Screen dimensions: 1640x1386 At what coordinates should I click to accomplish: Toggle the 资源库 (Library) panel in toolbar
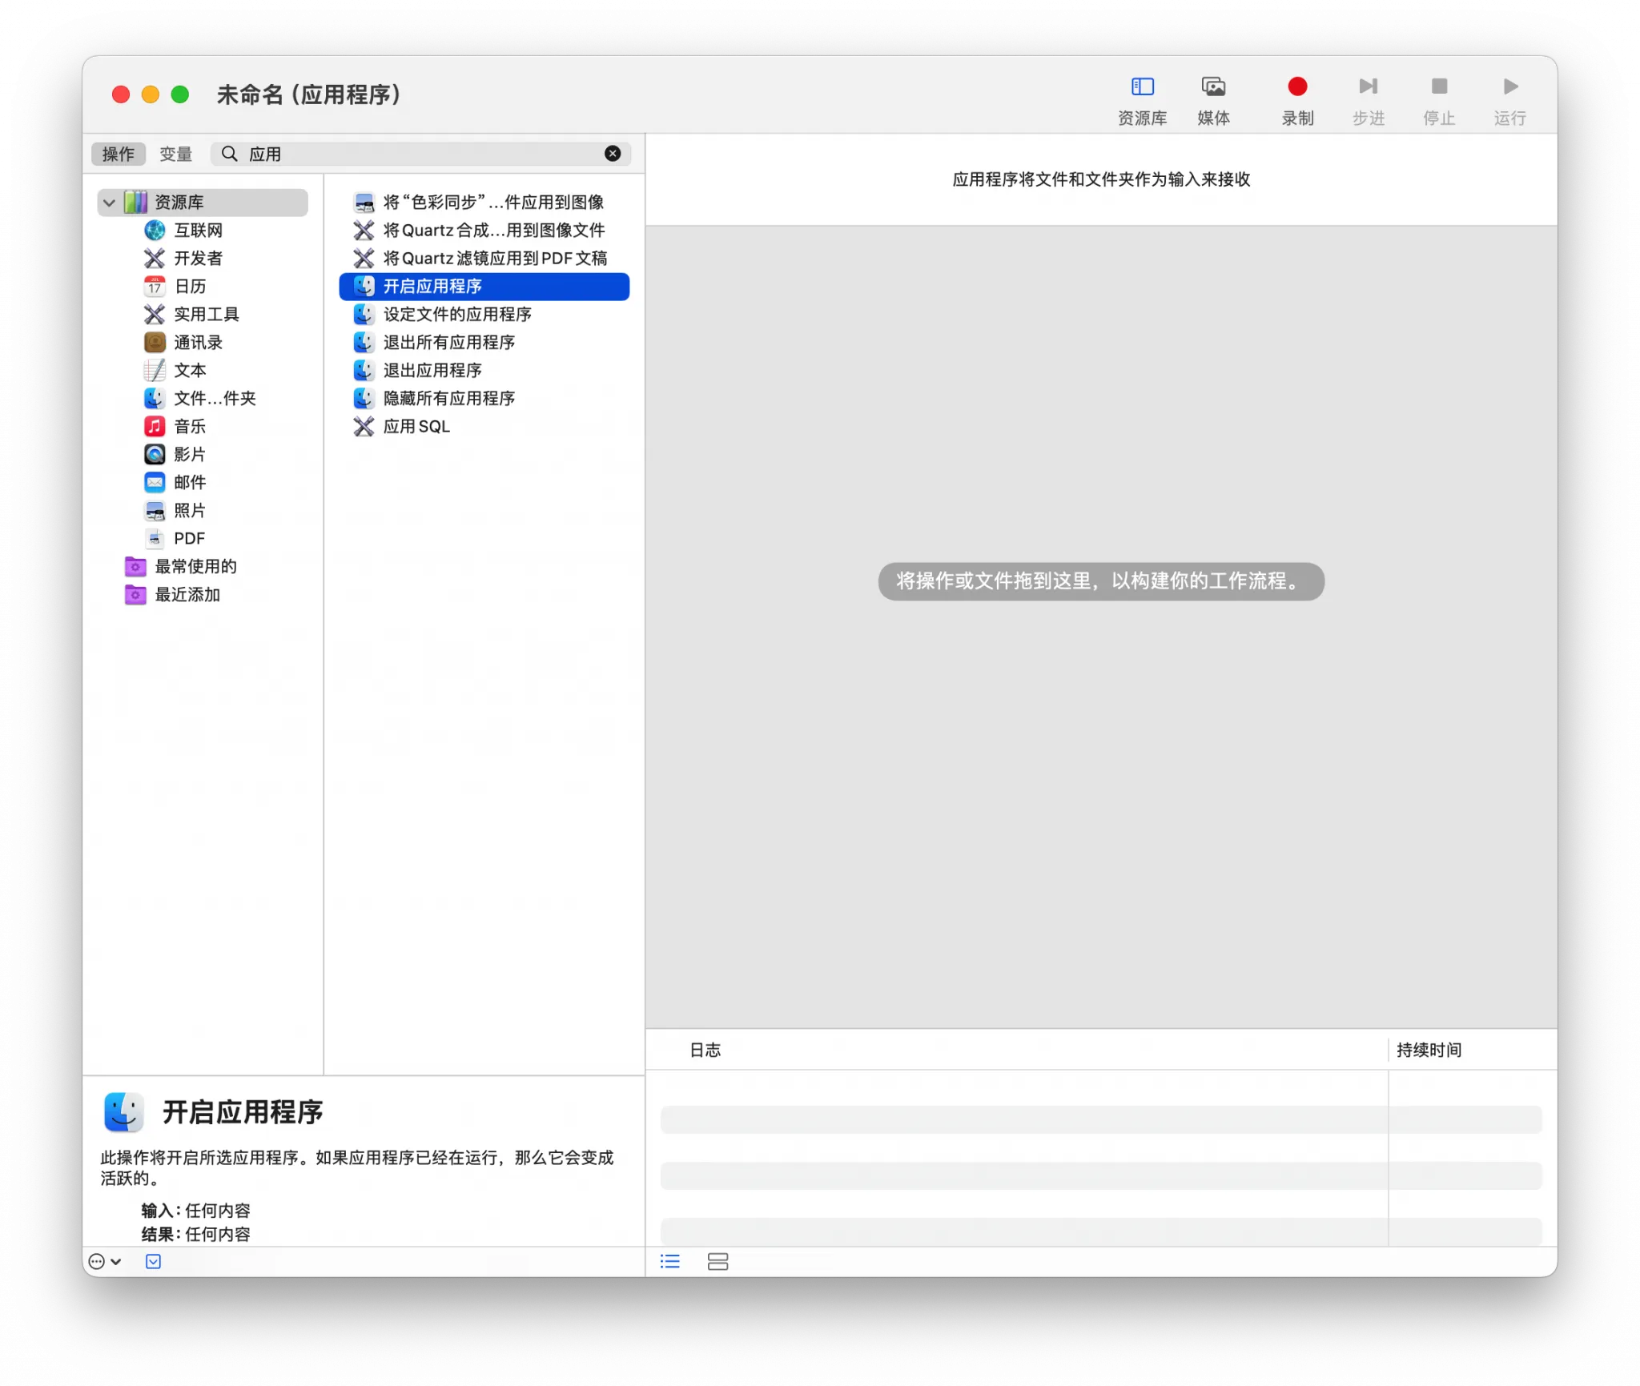[1140, 96]
